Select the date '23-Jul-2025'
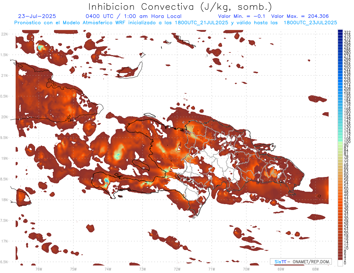The height and width of the screenshot is (273, 354). 37,16
